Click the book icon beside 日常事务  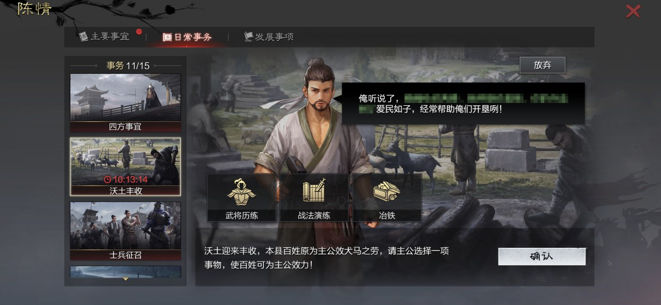[167, 37]
